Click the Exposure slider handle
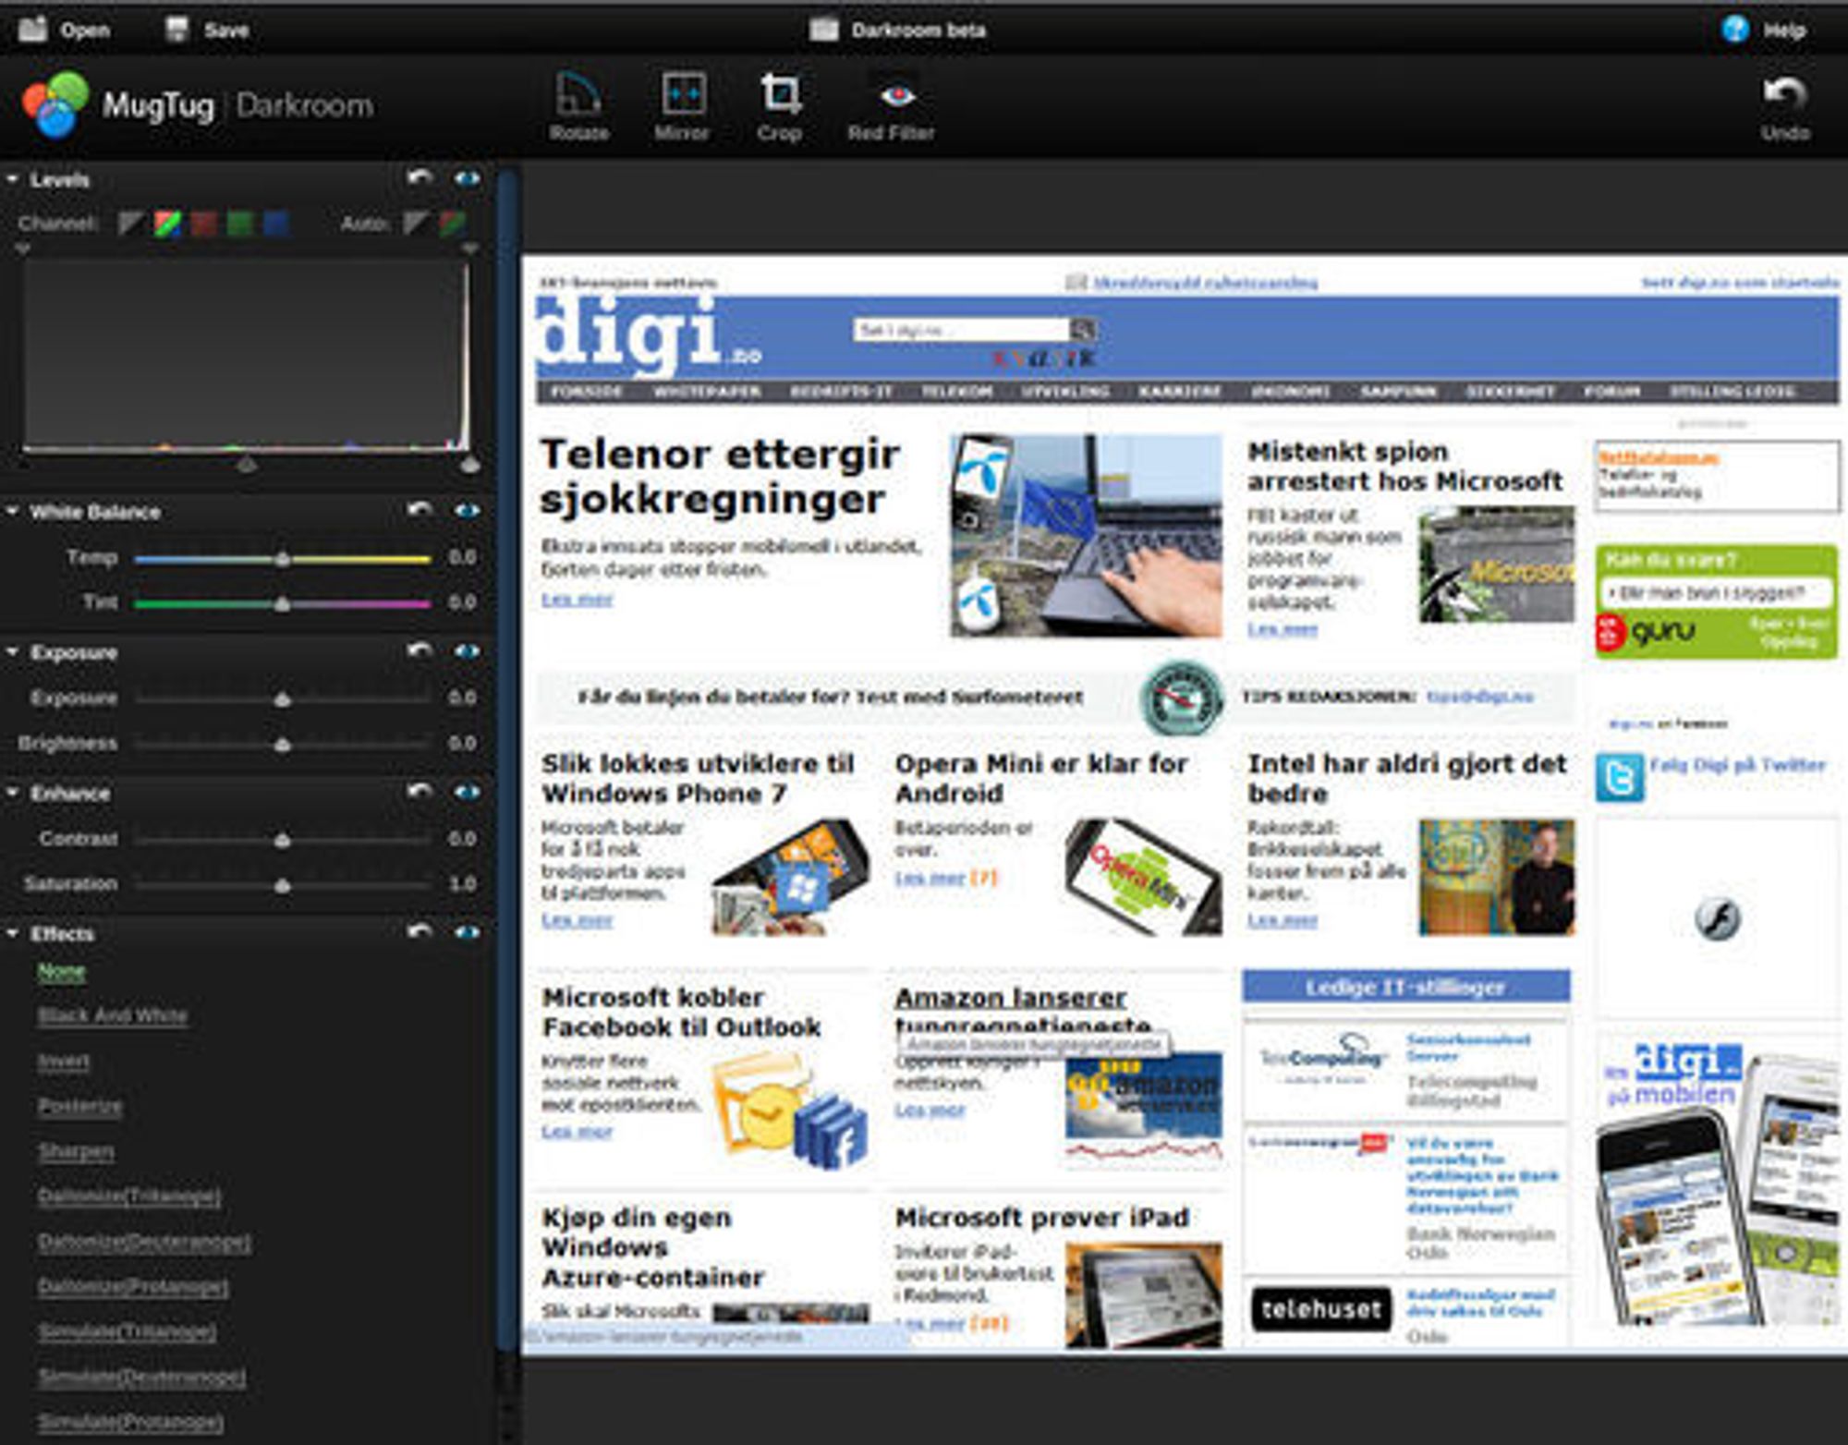This screenshot has width=1848, height=1445. pyautogui.click(x=283, y=699)
